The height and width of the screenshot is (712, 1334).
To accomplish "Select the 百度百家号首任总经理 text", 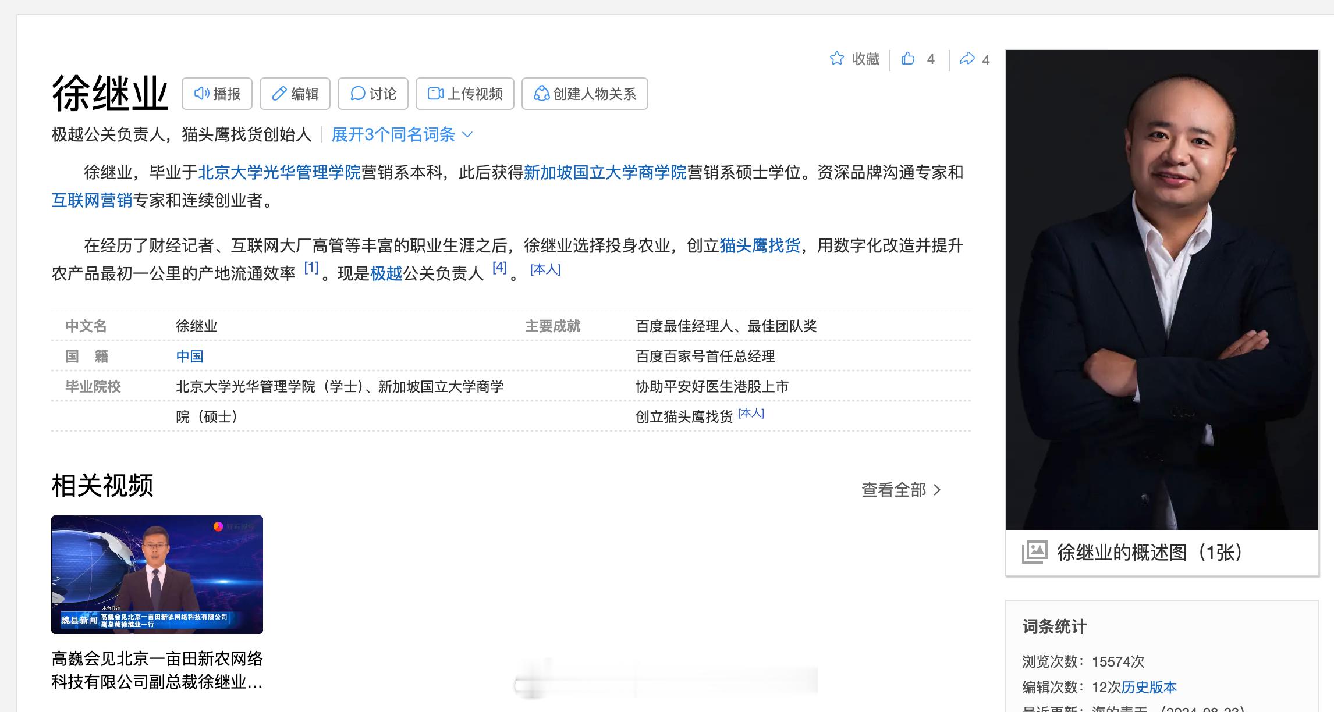I will tap(705, 357).
